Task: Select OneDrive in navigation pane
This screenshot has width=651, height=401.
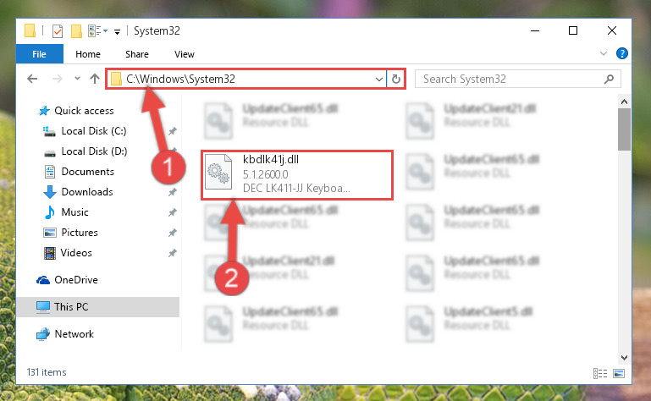Action: point(76,280)
